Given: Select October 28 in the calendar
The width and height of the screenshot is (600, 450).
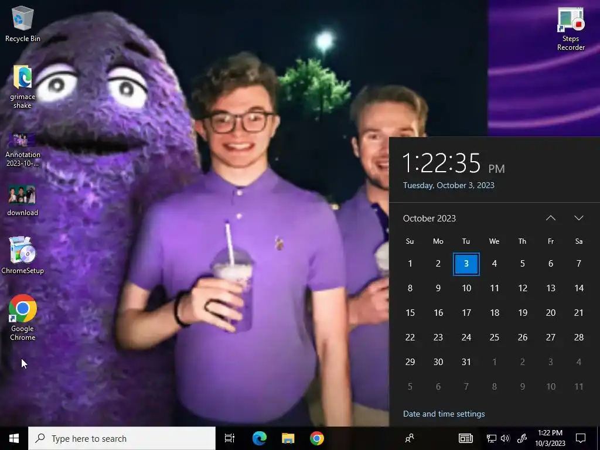Looking at the screenshot, I should [579, 337].
